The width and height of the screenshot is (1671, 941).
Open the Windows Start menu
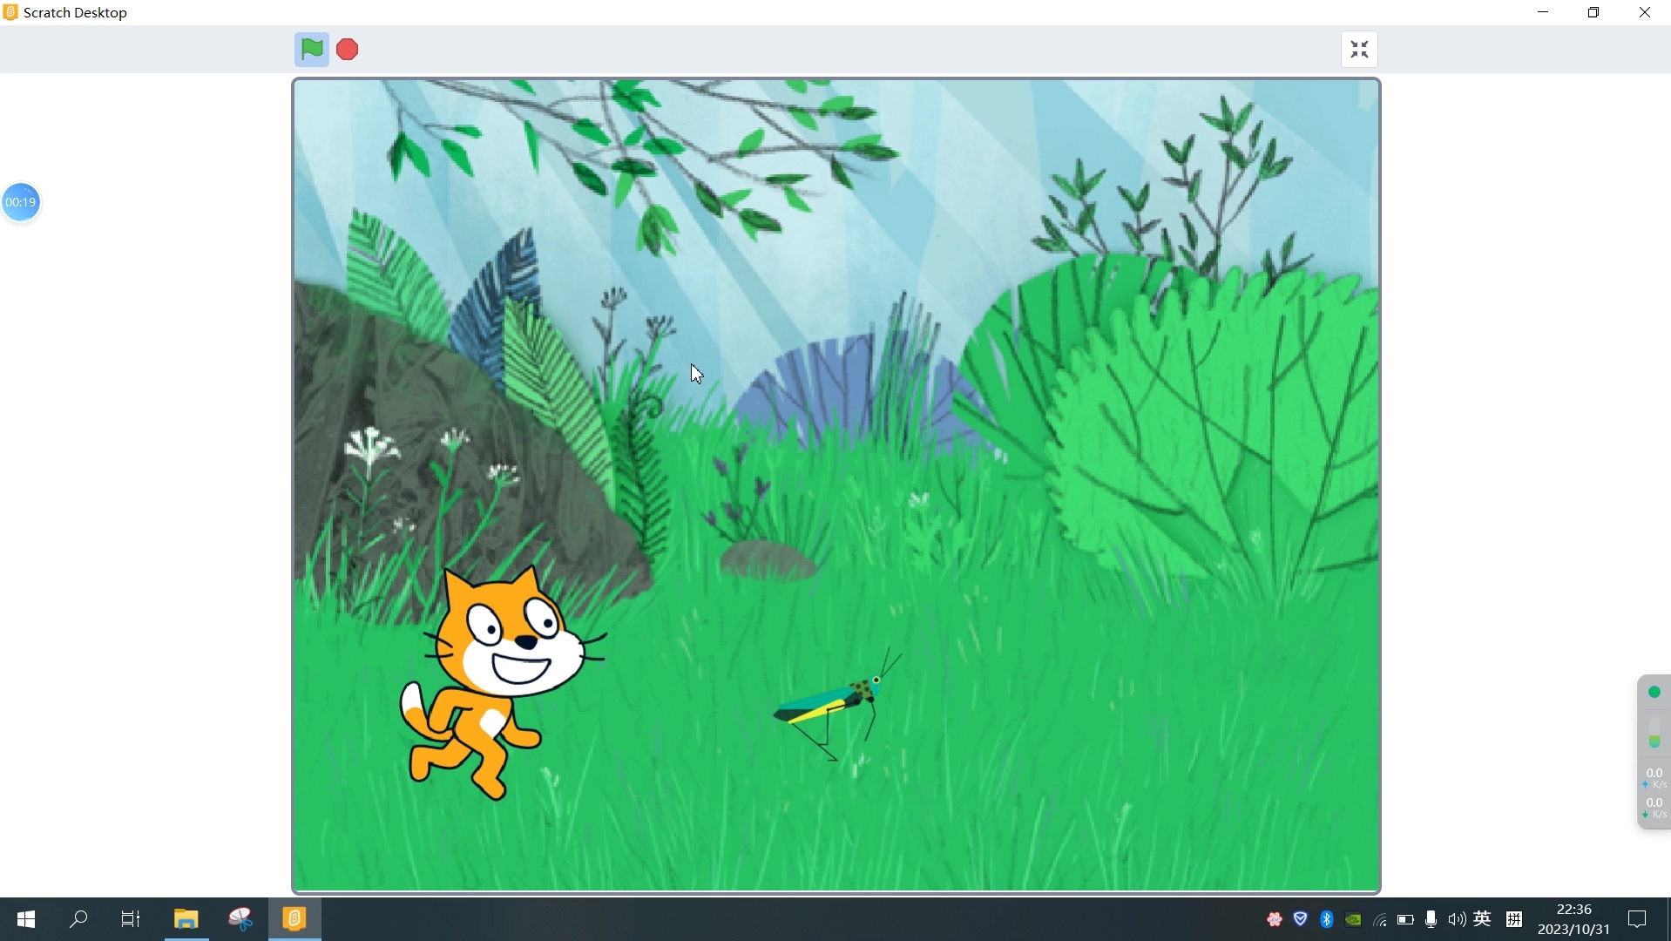tap(25, 920)
